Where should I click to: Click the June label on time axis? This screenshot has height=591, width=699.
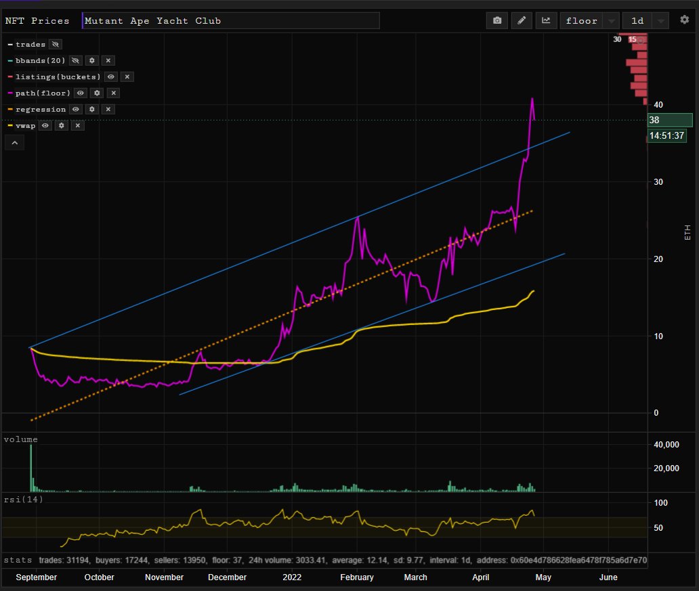(x=608, y=577)
